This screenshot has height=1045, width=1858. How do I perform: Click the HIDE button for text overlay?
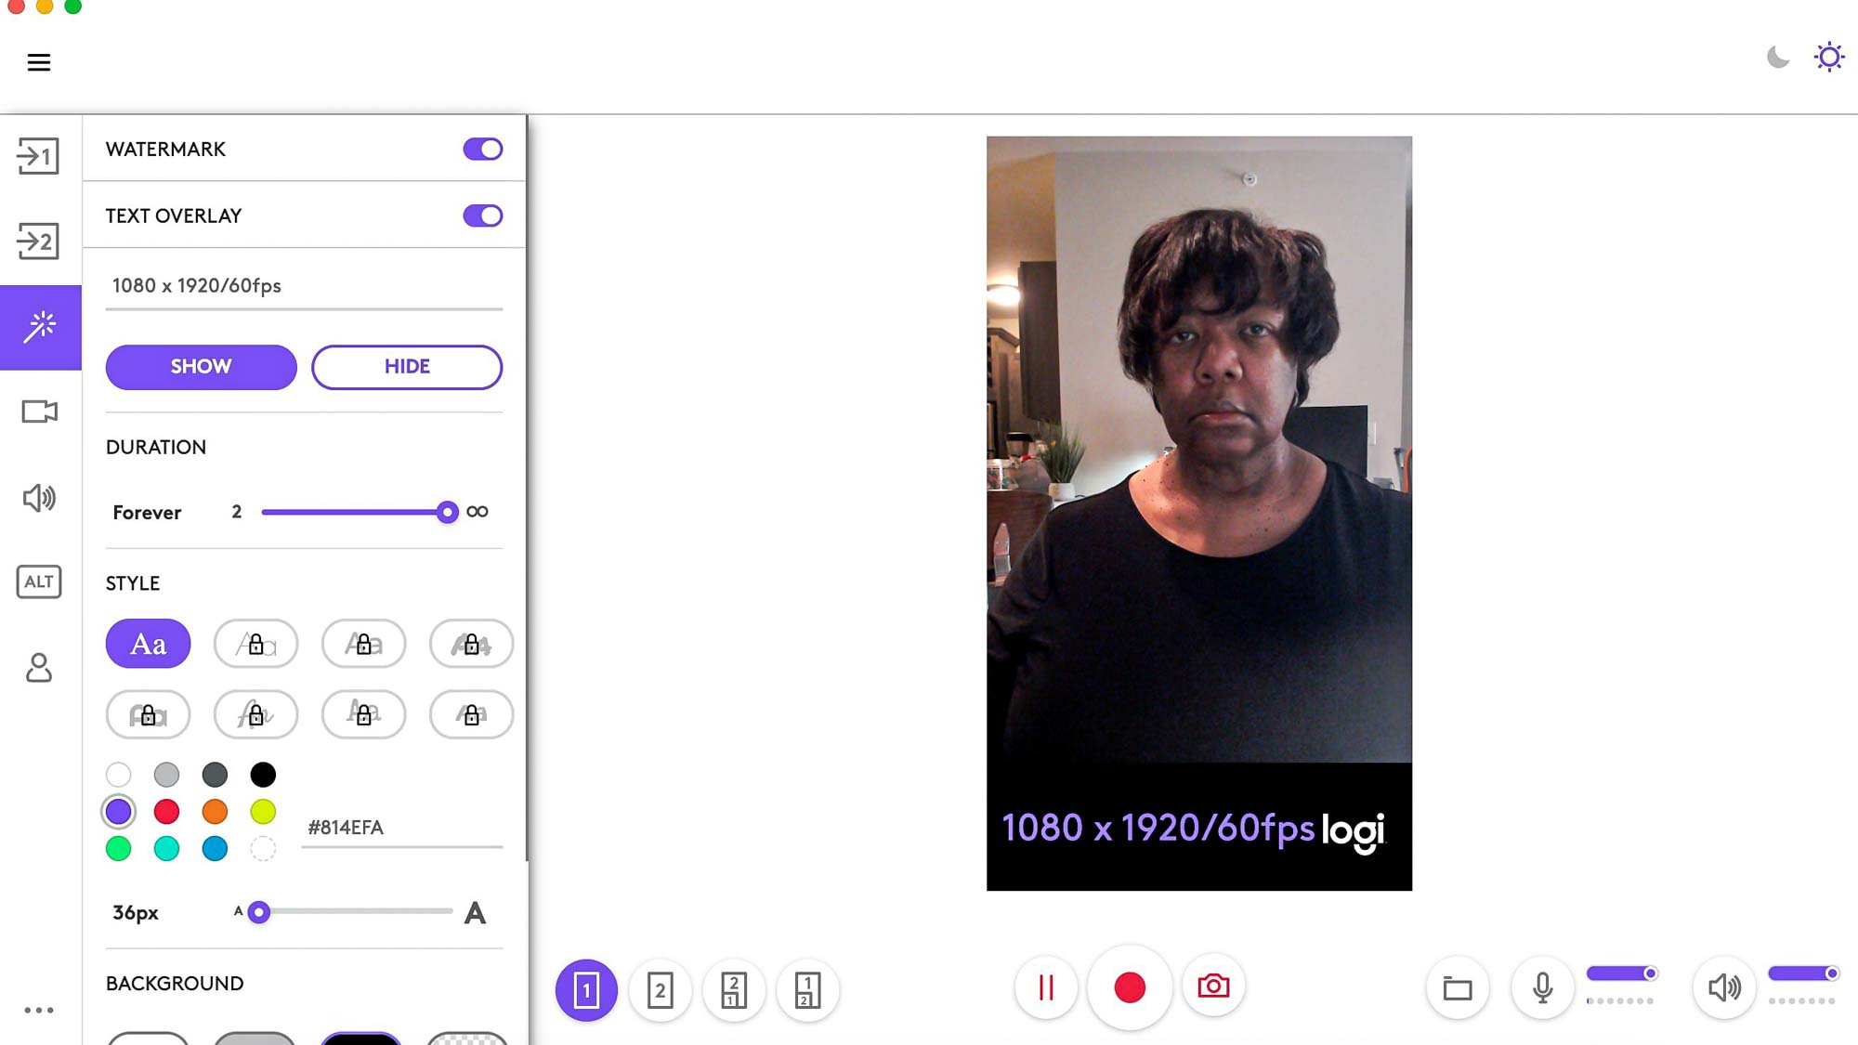[407, 368]
